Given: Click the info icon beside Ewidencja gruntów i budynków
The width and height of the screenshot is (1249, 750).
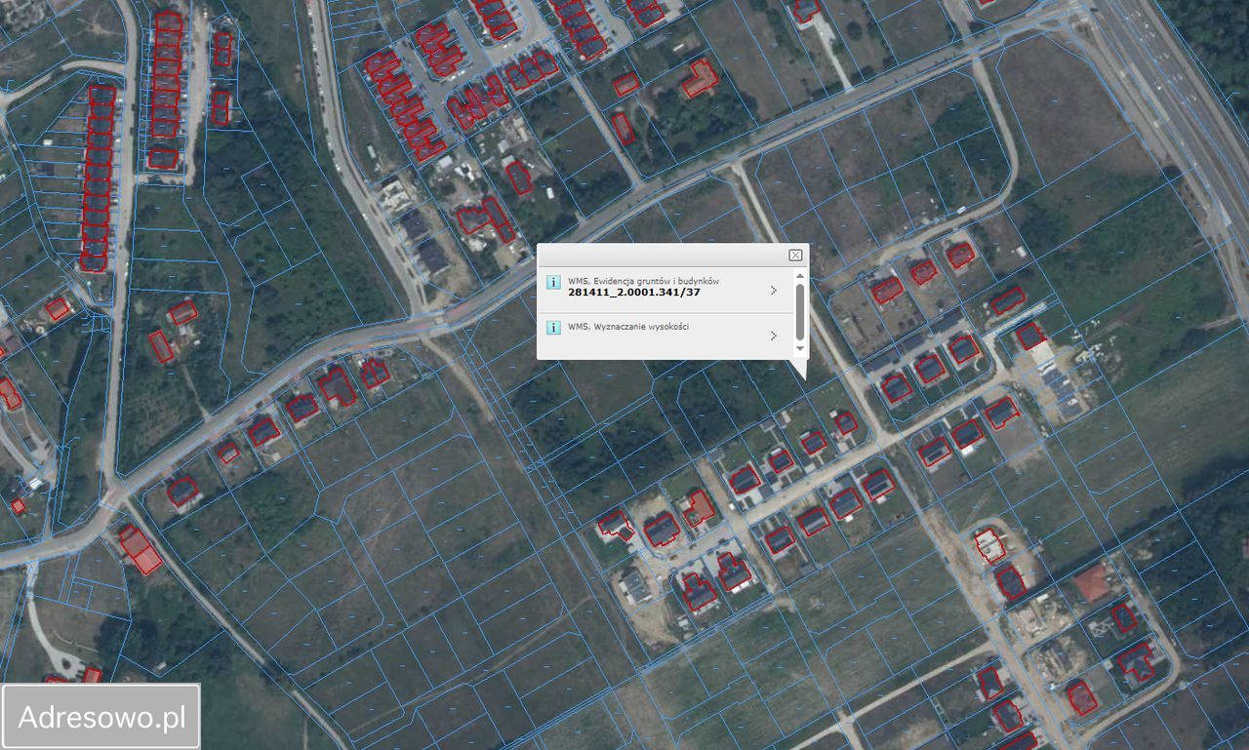Looking at the screenshot, I should click(x=553, y=283).
